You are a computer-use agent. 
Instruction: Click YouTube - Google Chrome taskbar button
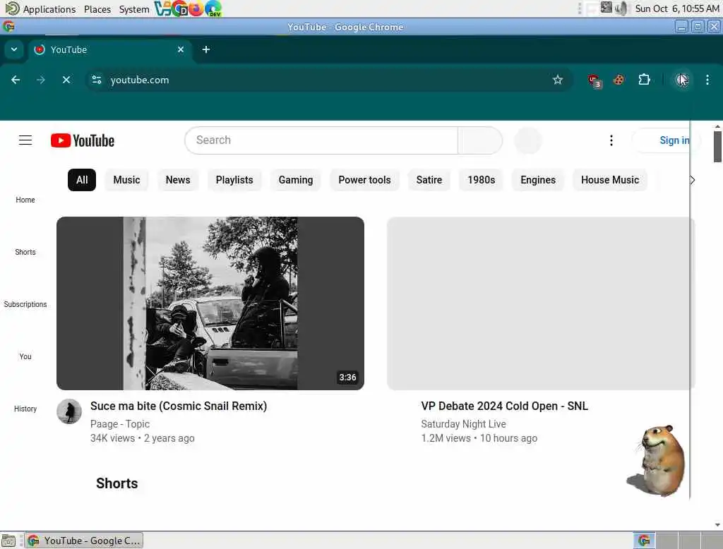[84, 541]
